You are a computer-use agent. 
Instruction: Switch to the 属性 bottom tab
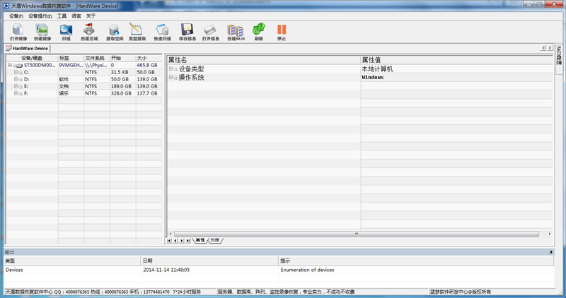[x=200, y=240]
